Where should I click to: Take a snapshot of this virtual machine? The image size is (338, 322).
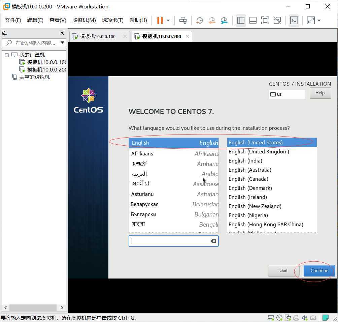pos(200,21)
